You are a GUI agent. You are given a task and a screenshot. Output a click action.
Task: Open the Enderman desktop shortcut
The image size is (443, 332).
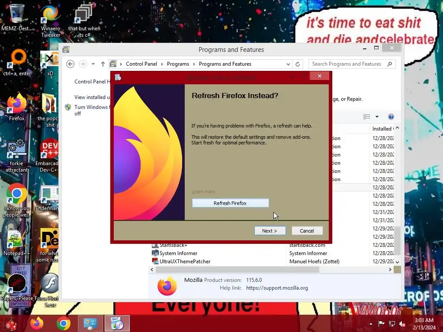pos(48,198)
